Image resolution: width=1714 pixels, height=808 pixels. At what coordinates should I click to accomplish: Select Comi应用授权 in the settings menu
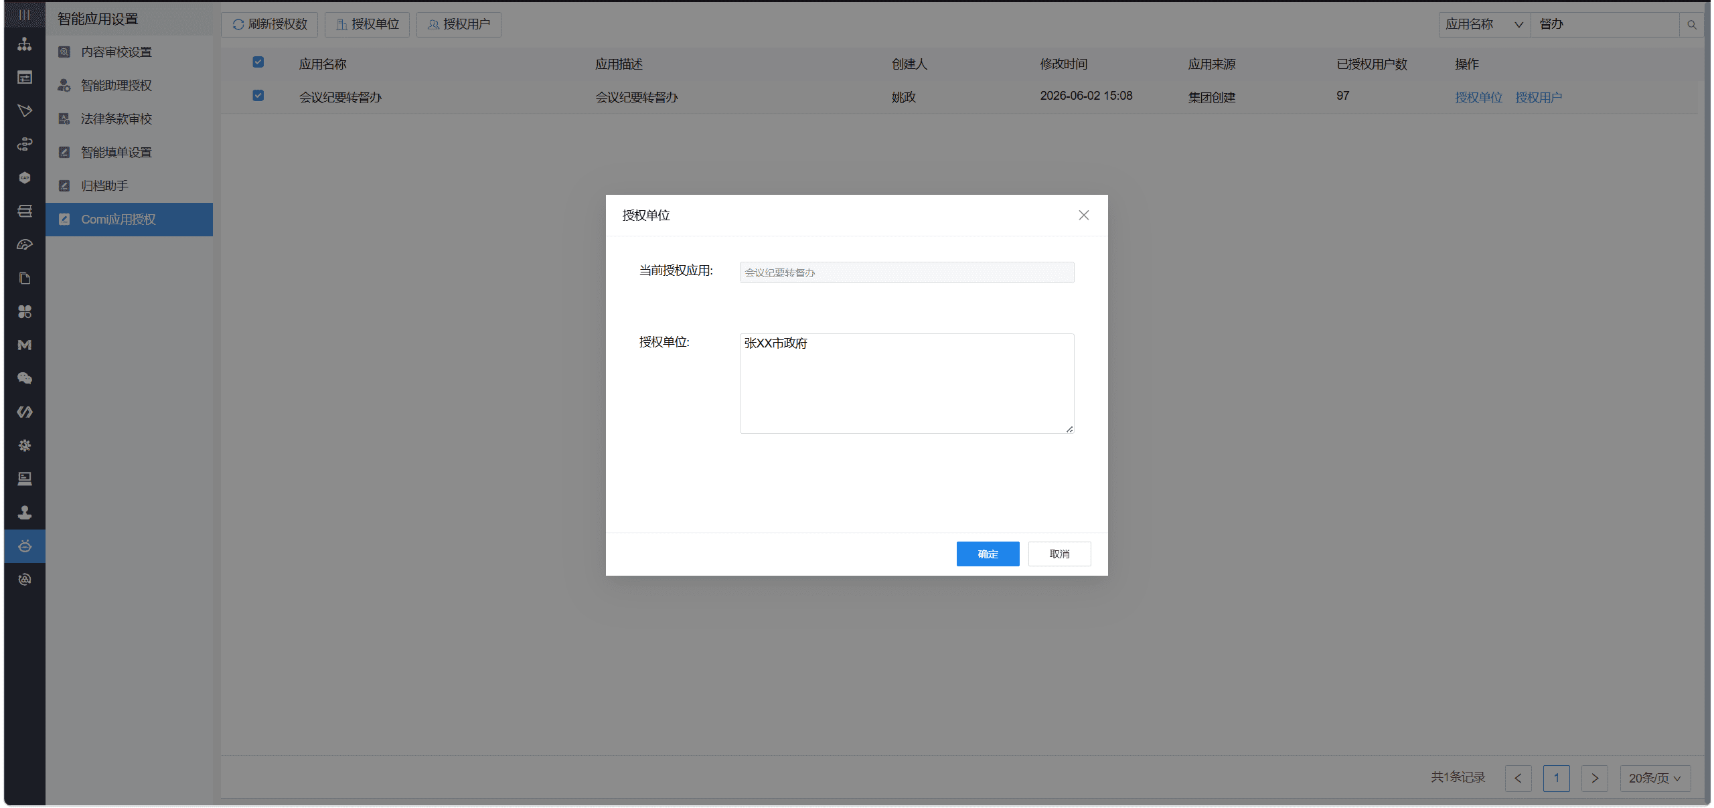click(129, 220)
